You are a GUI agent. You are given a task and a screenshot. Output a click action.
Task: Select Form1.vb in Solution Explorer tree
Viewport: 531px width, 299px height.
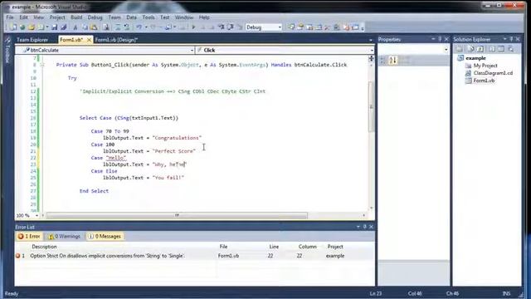(x=484, y=81)
